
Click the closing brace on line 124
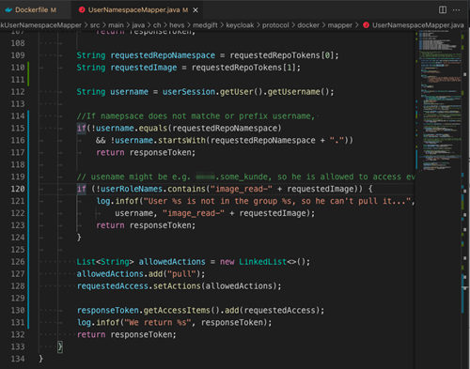[79, 238]
